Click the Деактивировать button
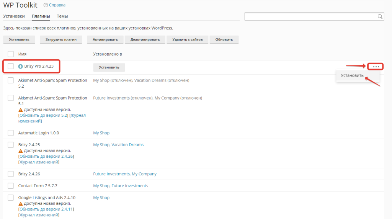This screenshot has width=392, height=219. [x=145, y=39]
